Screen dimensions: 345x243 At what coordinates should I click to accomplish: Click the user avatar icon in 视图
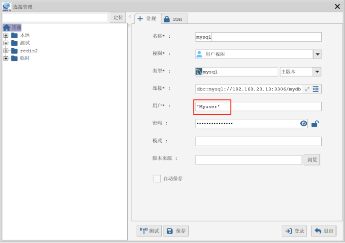pyautogui.click(x=199, y=54)
